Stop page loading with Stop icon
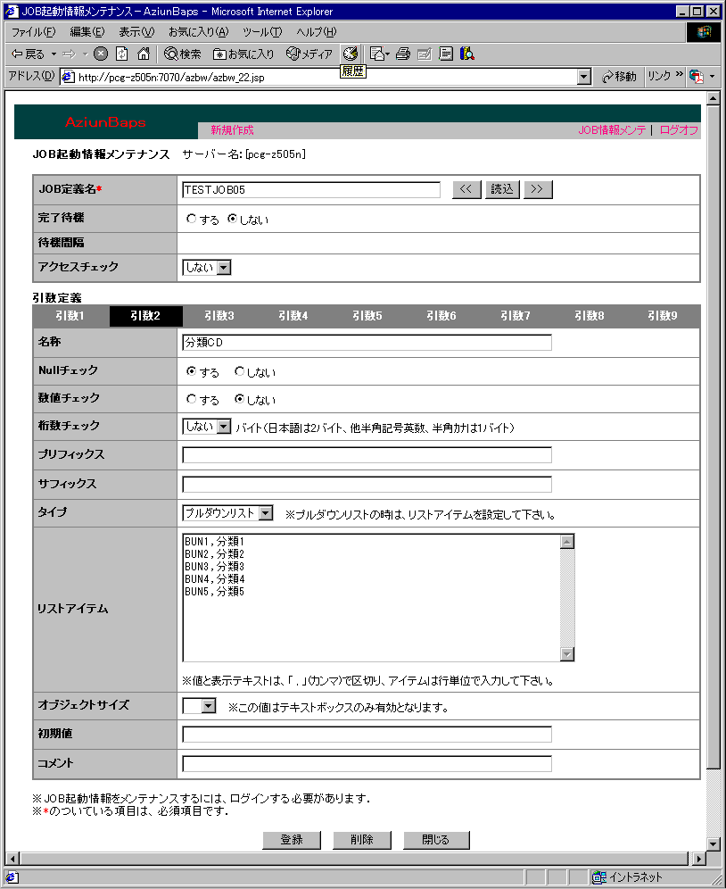Screen dimensions: 726x889 click(x=100, y=54)
